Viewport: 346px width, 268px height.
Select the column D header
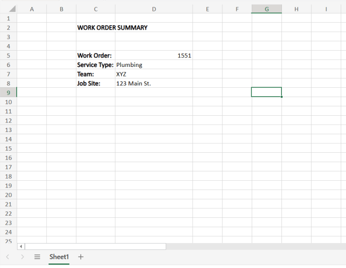154,9
